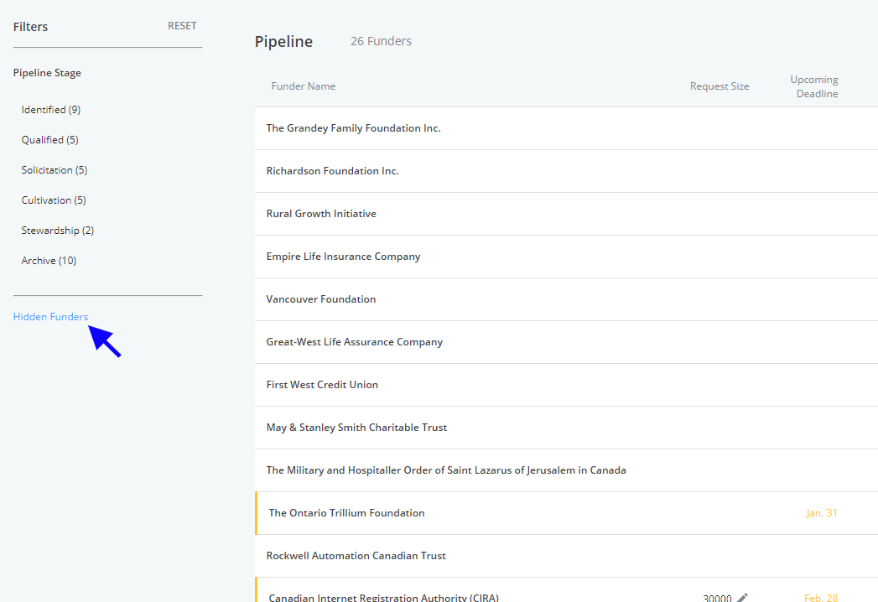878x602 pixels.
Task: Filter by Archive (10) stage
Action: click(x=49, y=261)
